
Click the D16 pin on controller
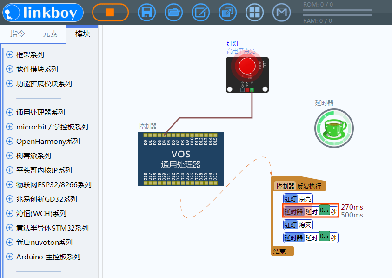pos(146,183)
